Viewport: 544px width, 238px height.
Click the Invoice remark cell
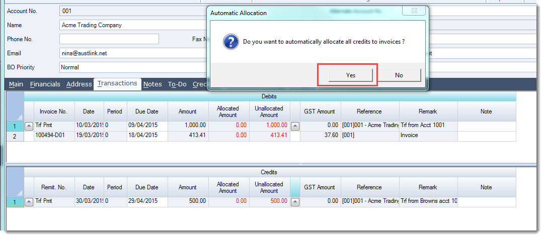pyautogui.click(x=428, y=136)
